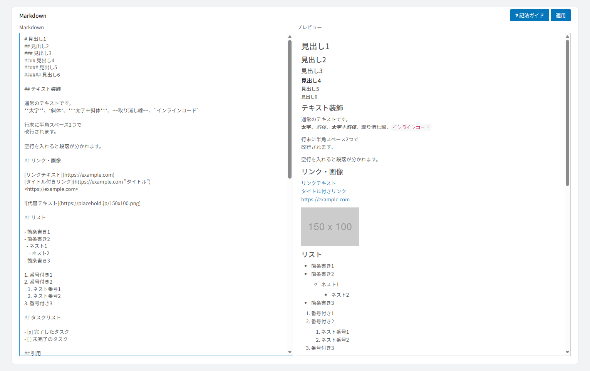The width and height of the screenshot is (590, 371).
Task: Click the Markdown label above the editor
Action: click(32, 27)
